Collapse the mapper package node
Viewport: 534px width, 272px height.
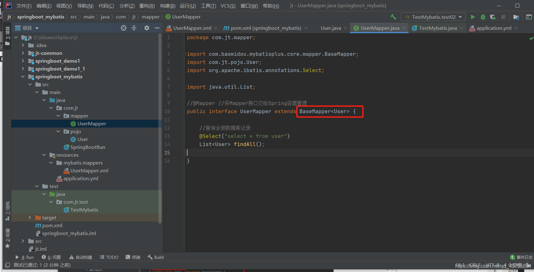(x=58, y=116)
